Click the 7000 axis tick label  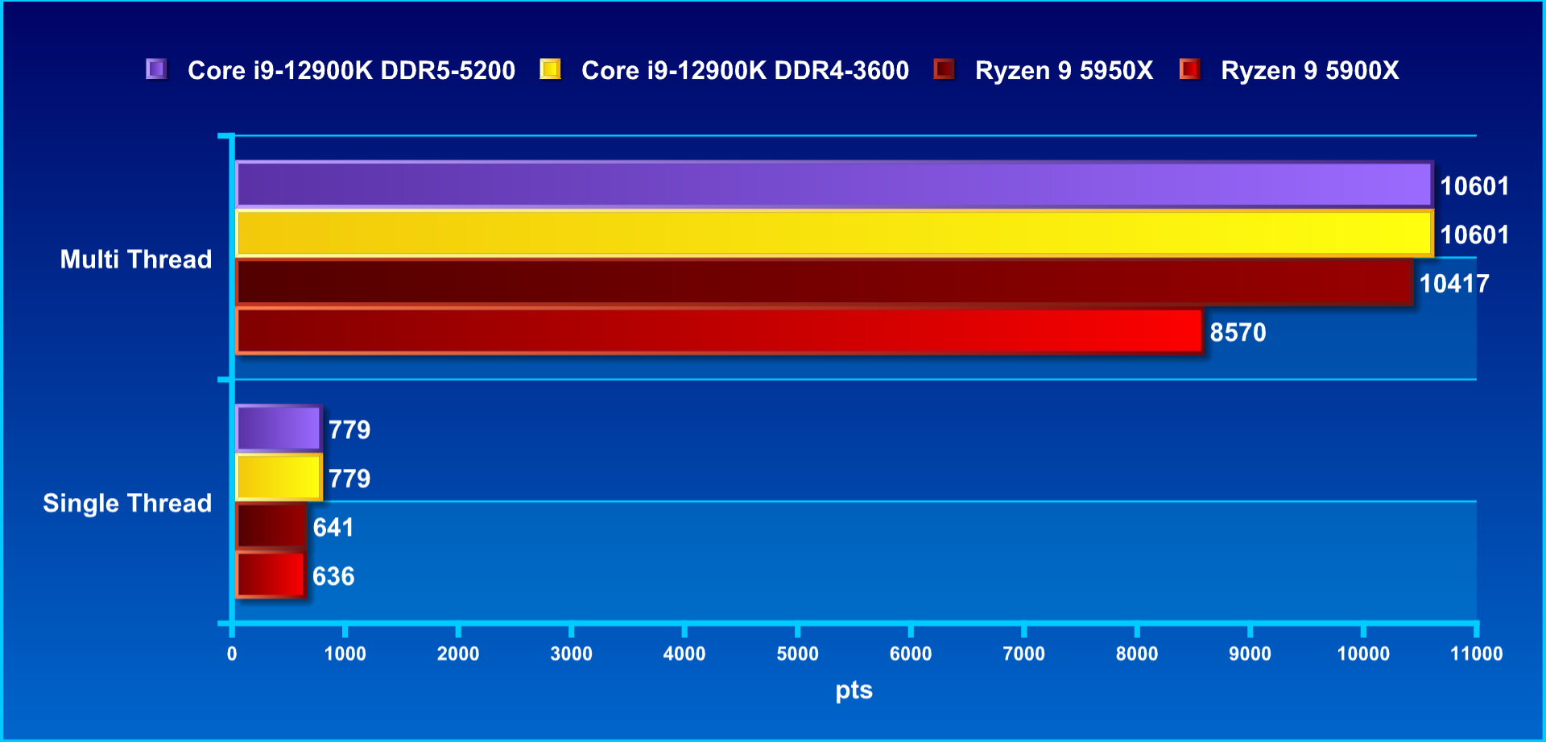1023,654
